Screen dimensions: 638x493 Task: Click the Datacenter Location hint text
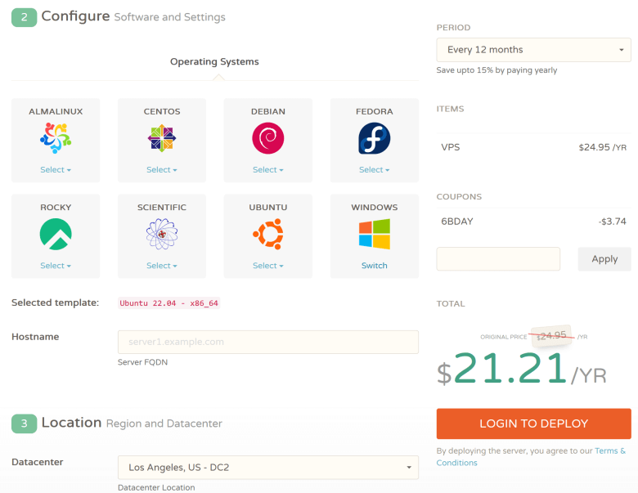156,487
